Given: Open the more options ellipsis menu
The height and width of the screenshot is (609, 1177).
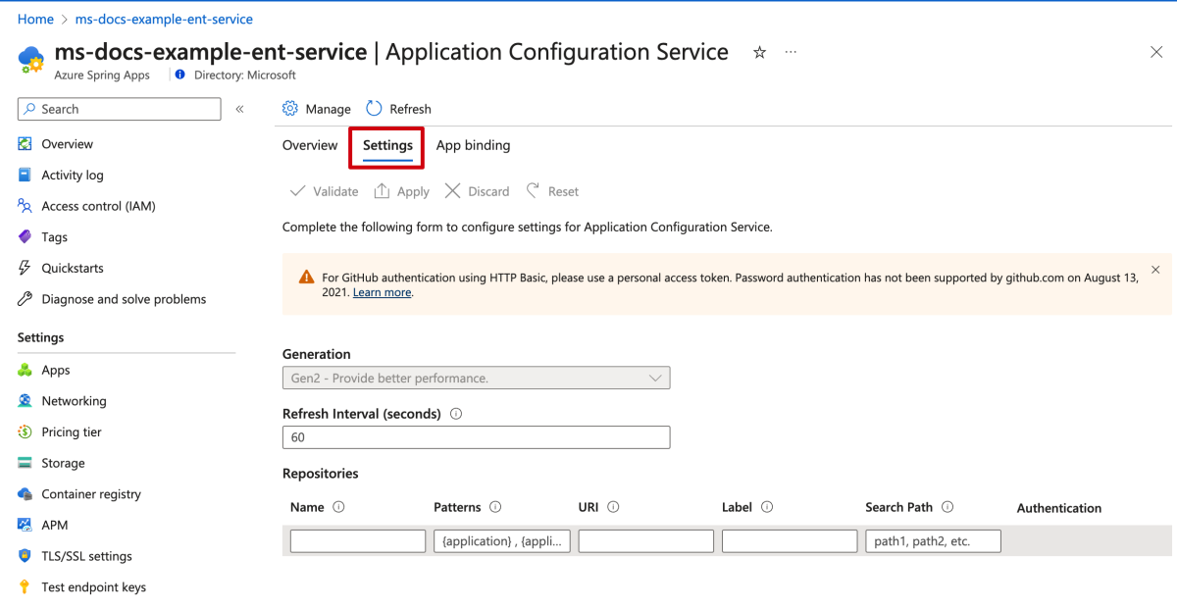Looking at the screenshot, I should [791, 52].
